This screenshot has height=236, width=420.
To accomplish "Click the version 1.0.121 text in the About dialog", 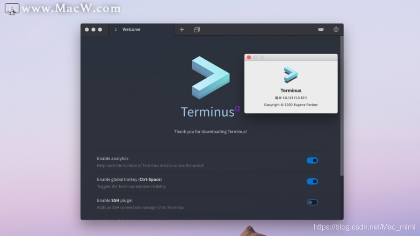I will click(x=291, y=97).
